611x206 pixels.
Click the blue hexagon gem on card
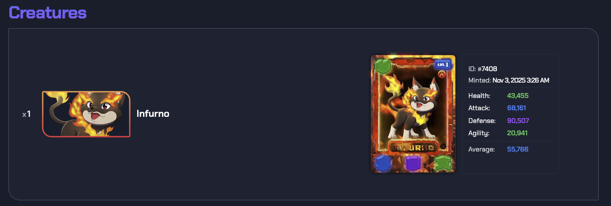(383, 163)
